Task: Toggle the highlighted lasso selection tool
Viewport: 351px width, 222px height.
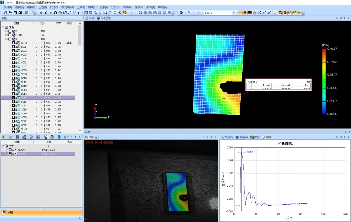Action: click(x=125, y=13)
